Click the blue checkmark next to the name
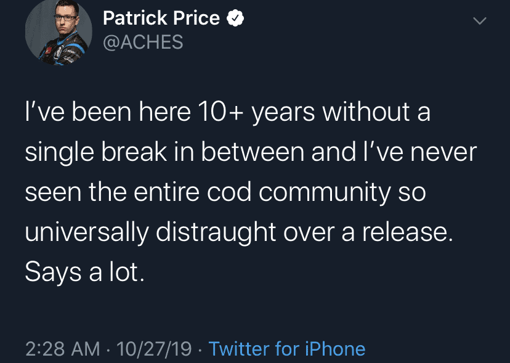The image size is (510, 363). (x=236, y=17)
